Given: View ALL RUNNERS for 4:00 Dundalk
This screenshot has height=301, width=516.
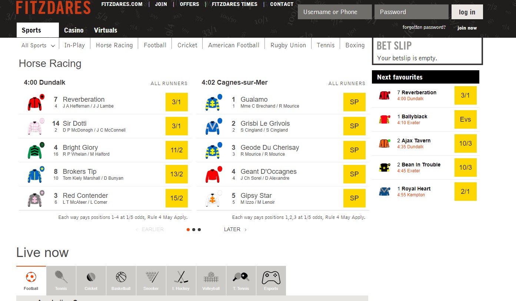Looking at the screenshot, I should click(x=169, y=83).
